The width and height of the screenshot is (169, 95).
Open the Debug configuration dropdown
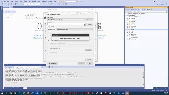[27, 4]
